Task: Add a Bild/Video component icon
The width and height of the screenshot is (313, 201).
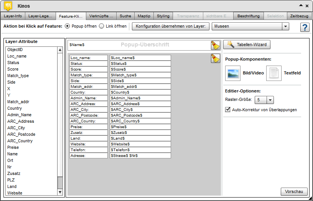Action: 233,73
